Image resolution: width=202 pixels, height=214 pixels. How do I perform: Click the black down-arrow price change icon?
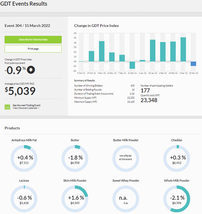click(x=31, y=70)
